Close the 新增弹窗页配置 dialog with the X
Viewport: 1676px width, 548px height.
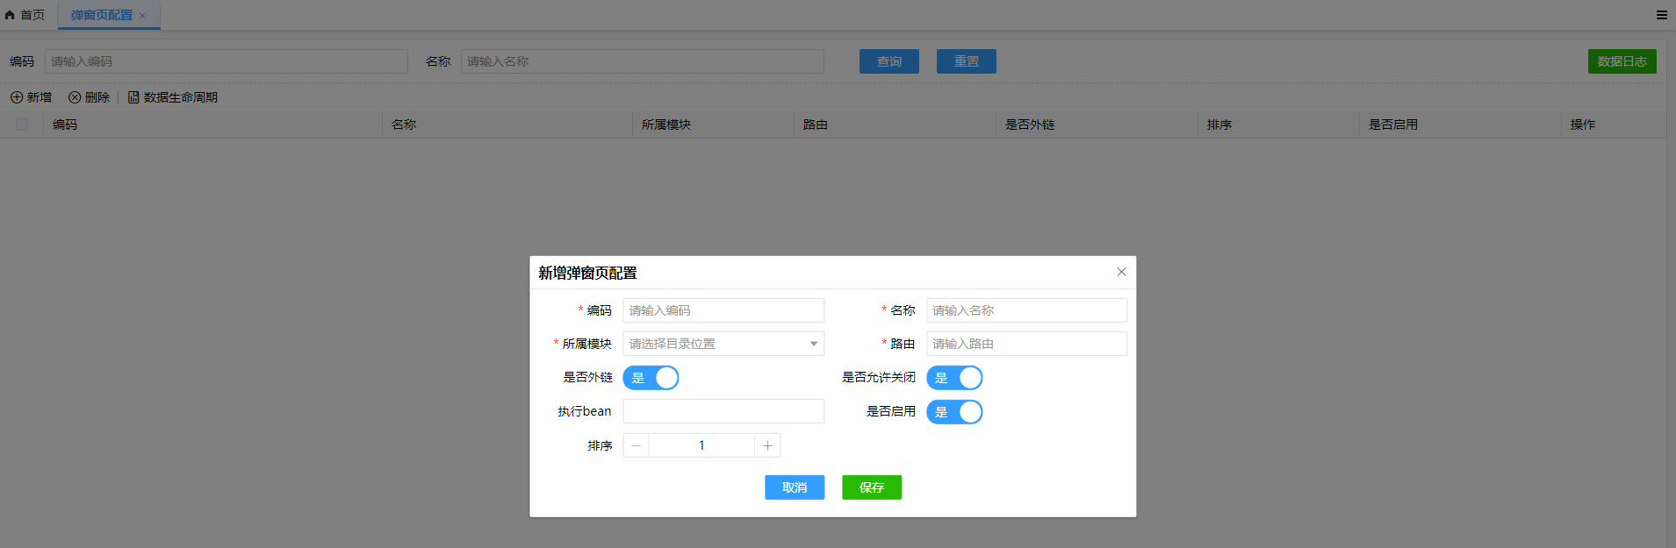[1121, 272]
